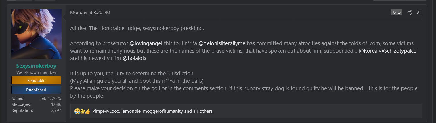This screenshot has width=436, height=123.
Task: Open the Sexysmokerboy username profile link
Action: point(36,66)
